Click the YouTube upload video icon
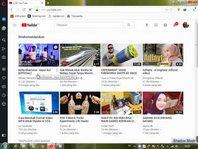Image resolution: width=198 pixels, height=149 pixels. click(x=147, y=25)
